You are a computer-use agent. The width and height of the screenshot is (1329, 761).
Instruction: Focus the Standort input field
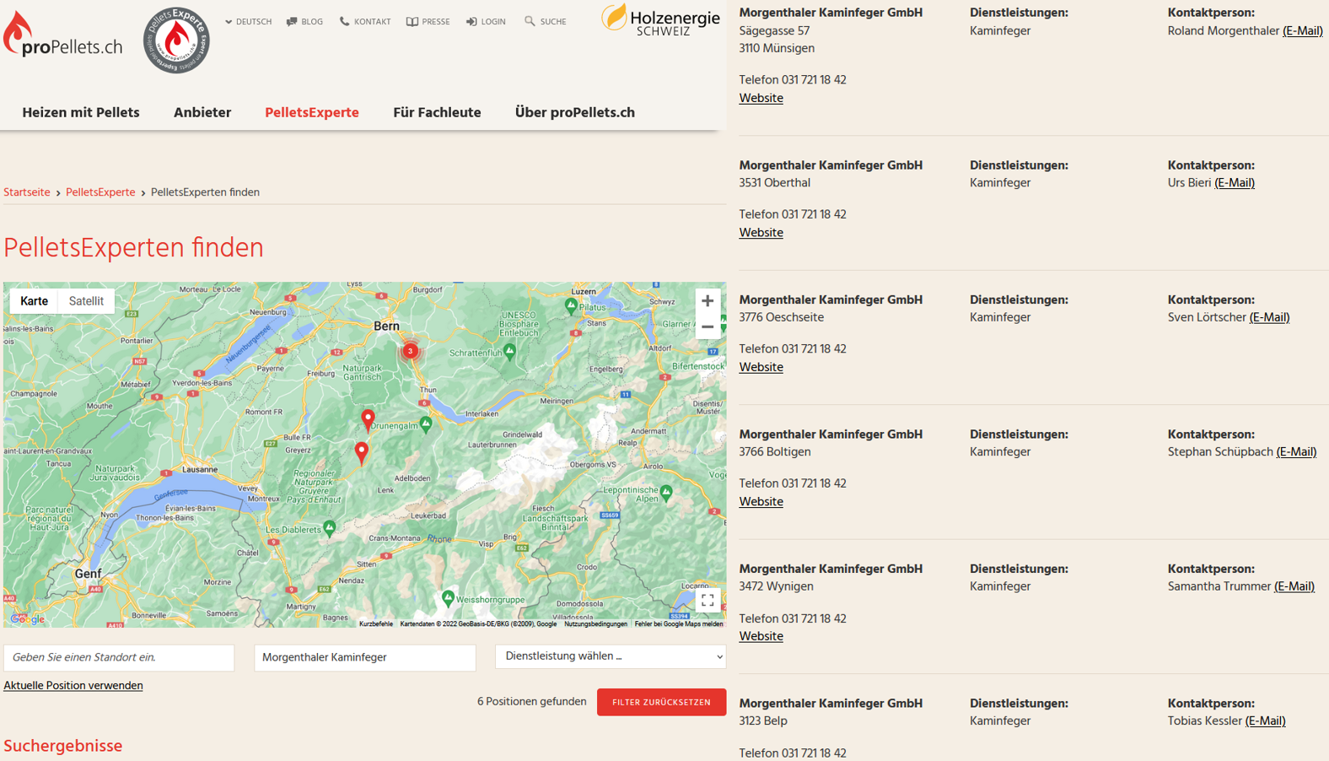tap(119, 658)
